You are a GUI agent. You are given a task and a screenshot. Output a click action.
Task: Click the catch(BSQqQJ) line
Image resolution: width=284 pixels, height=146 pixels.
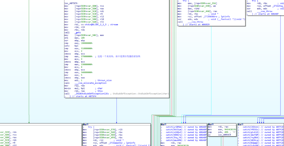click(x=261, y=143)
